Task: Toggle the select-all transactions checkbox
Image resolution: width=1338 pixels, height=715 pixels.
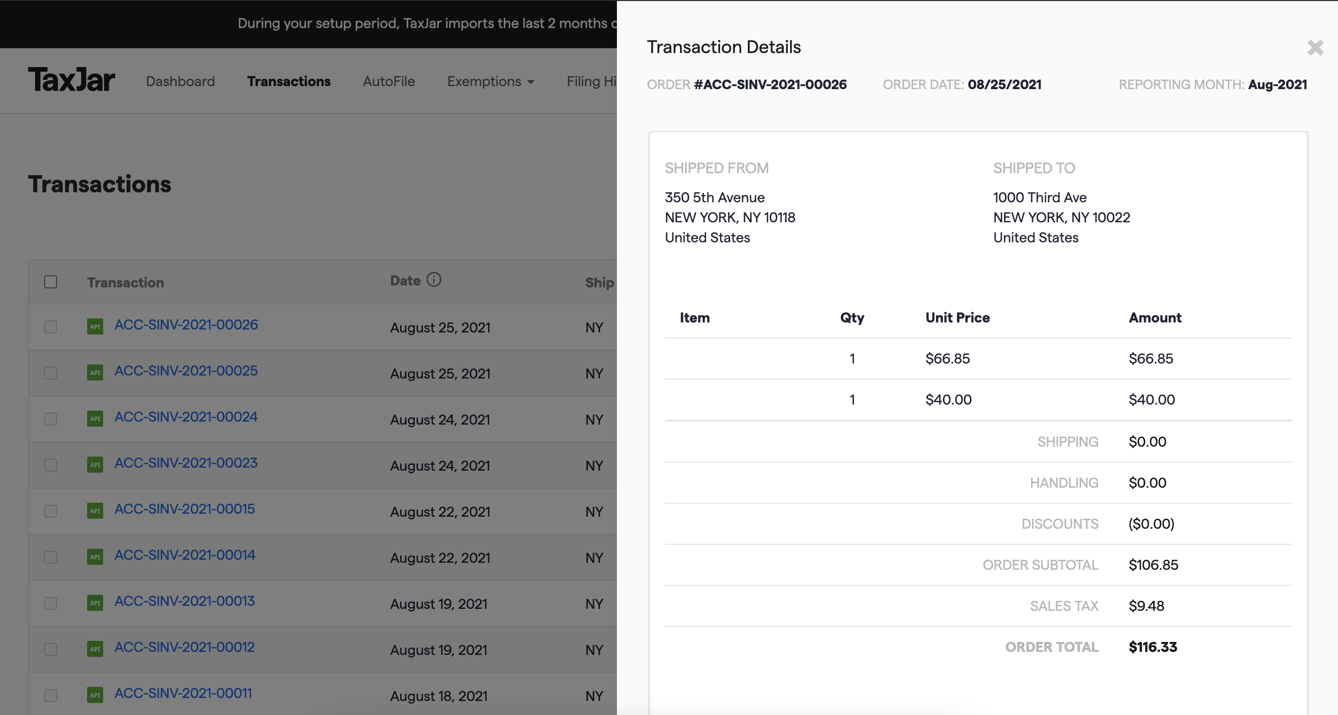Action: 51,282
